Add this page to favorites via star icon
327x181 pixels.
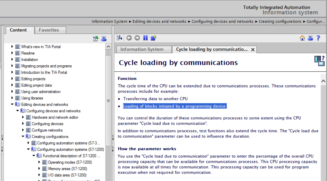pyautogui.click(x=154, y=38)
